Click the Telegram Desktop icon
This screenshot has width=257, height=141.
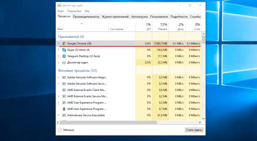64,56
